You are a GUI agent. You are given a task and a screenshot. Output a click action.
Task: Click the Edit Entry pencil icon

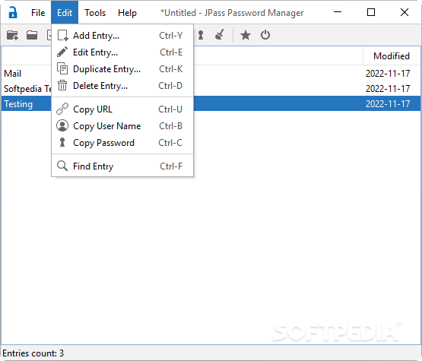coord(62,52)
